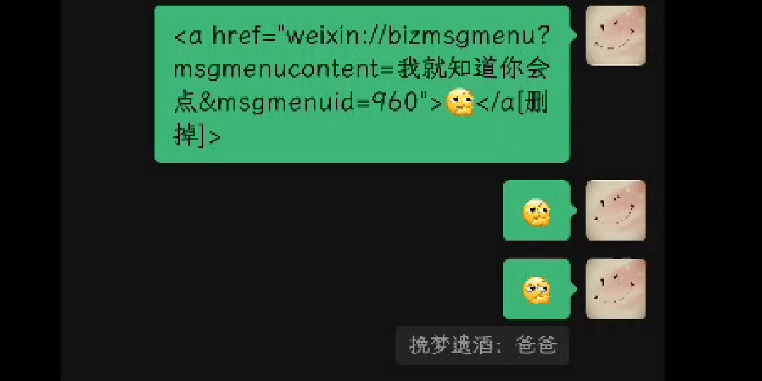Viewport: 762px width, 381px height.
Task: Click the emoji in the second green bubble
Action: point(536,213)
